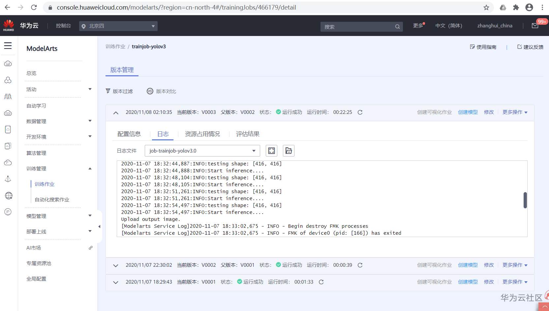Screen dimensions: 549x311
Task: Click the 控制台 link in the header
Action: point(63,26)
